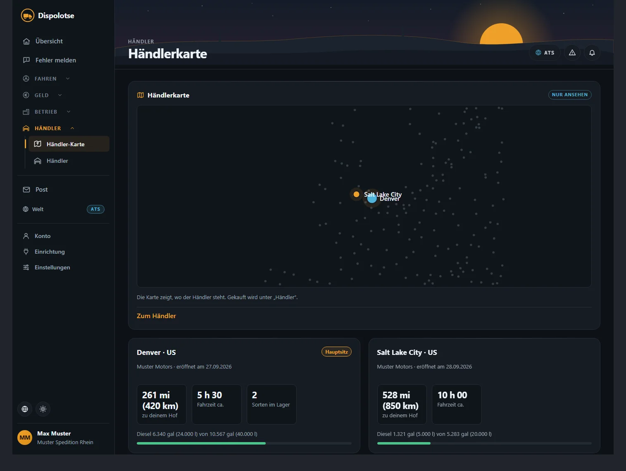Image resolution: width=626 pixels, height=471 pixels.
Task: Click the map icon beside Händlerkarte title
Action: point(140,95)
